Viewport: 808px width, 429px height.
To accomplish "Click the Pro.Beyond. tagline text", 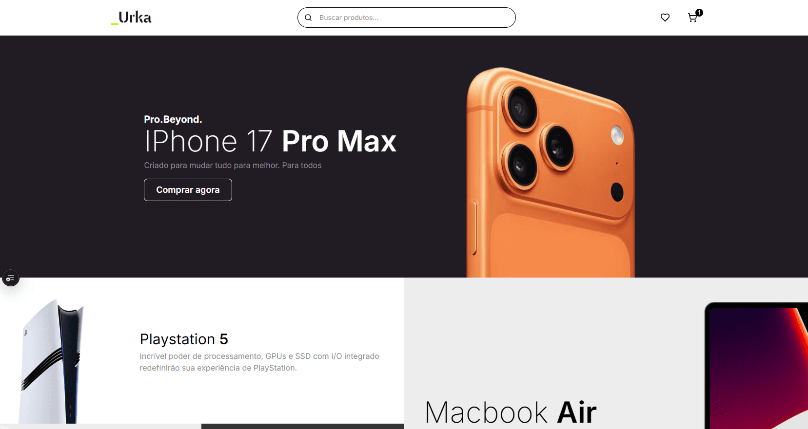I will [173, 119].
